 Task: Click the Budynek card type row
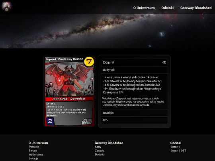(134, 70)
